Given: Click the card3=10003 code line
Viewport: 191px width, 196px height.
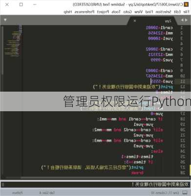Looking at the screenshot, I should point(159,71).
